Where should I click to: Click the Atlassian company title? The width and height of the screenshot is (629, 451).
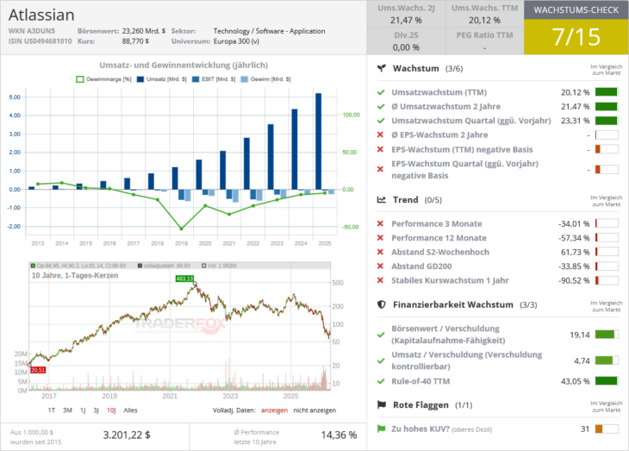tap(41, 15)
